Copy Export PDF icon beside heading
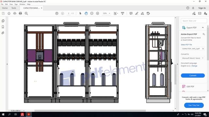The image size is (209, 117). point(204,34)
